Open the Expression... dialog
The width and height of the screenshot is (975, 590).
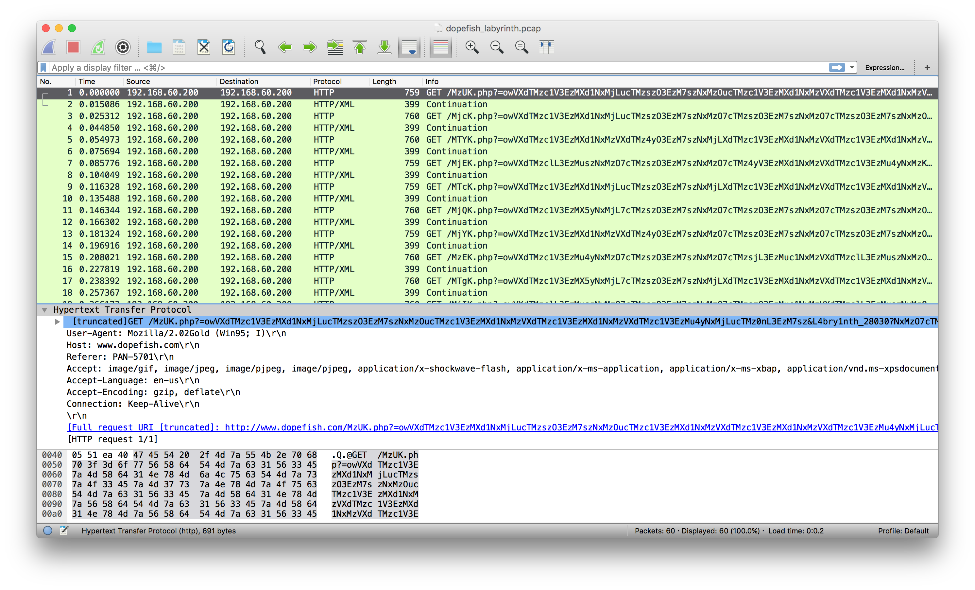(884, 68)
